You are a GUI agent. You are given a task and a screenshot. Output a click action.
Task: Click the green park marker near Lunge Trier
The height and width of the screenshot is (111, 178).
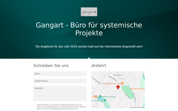click(105, 100)
